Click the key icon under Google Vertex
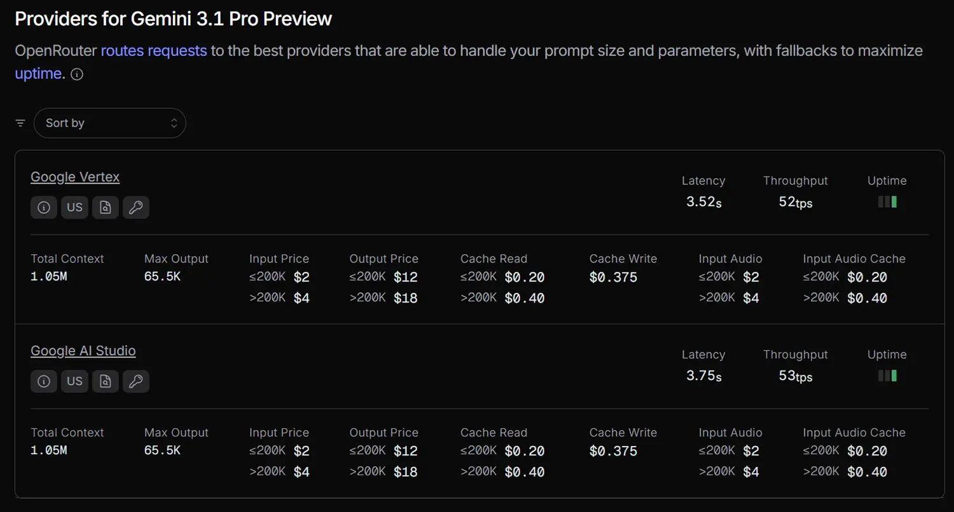 coord(135,208)
